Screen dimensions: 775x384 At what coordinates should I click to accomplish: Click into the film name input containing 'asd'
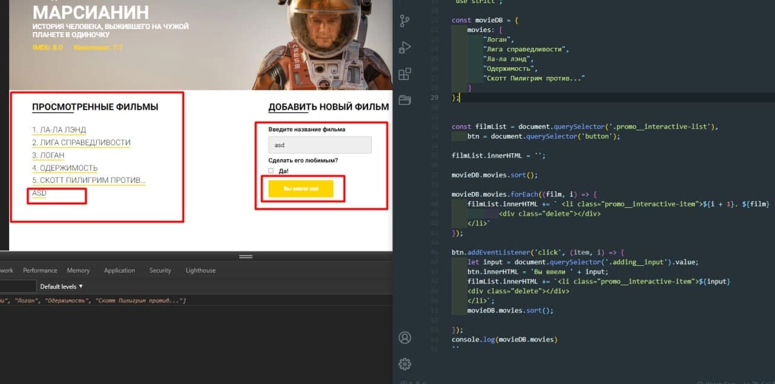pyautogui.click(x=320, y=145)
